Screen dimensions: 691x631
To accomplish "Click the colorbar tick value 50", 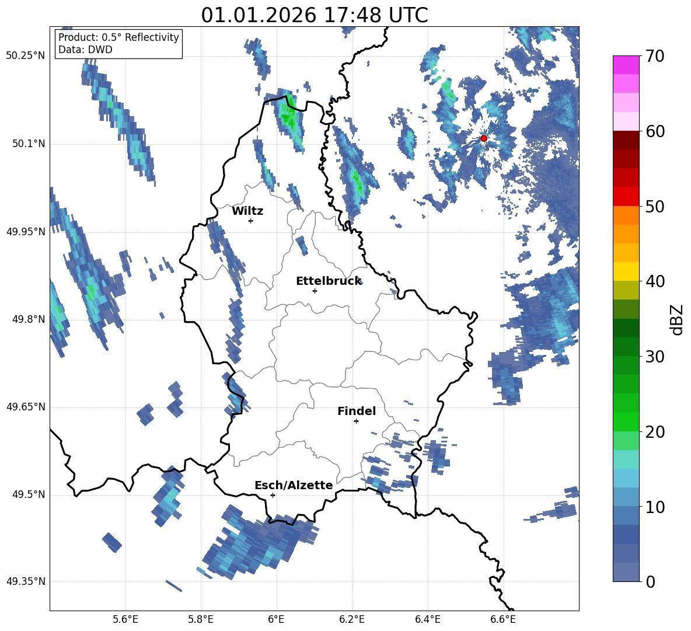I will click(655, 206).
